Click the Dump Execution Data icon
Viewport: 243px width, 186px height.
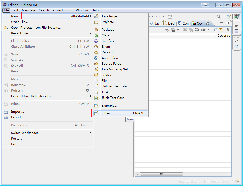(x=173, y=30)
